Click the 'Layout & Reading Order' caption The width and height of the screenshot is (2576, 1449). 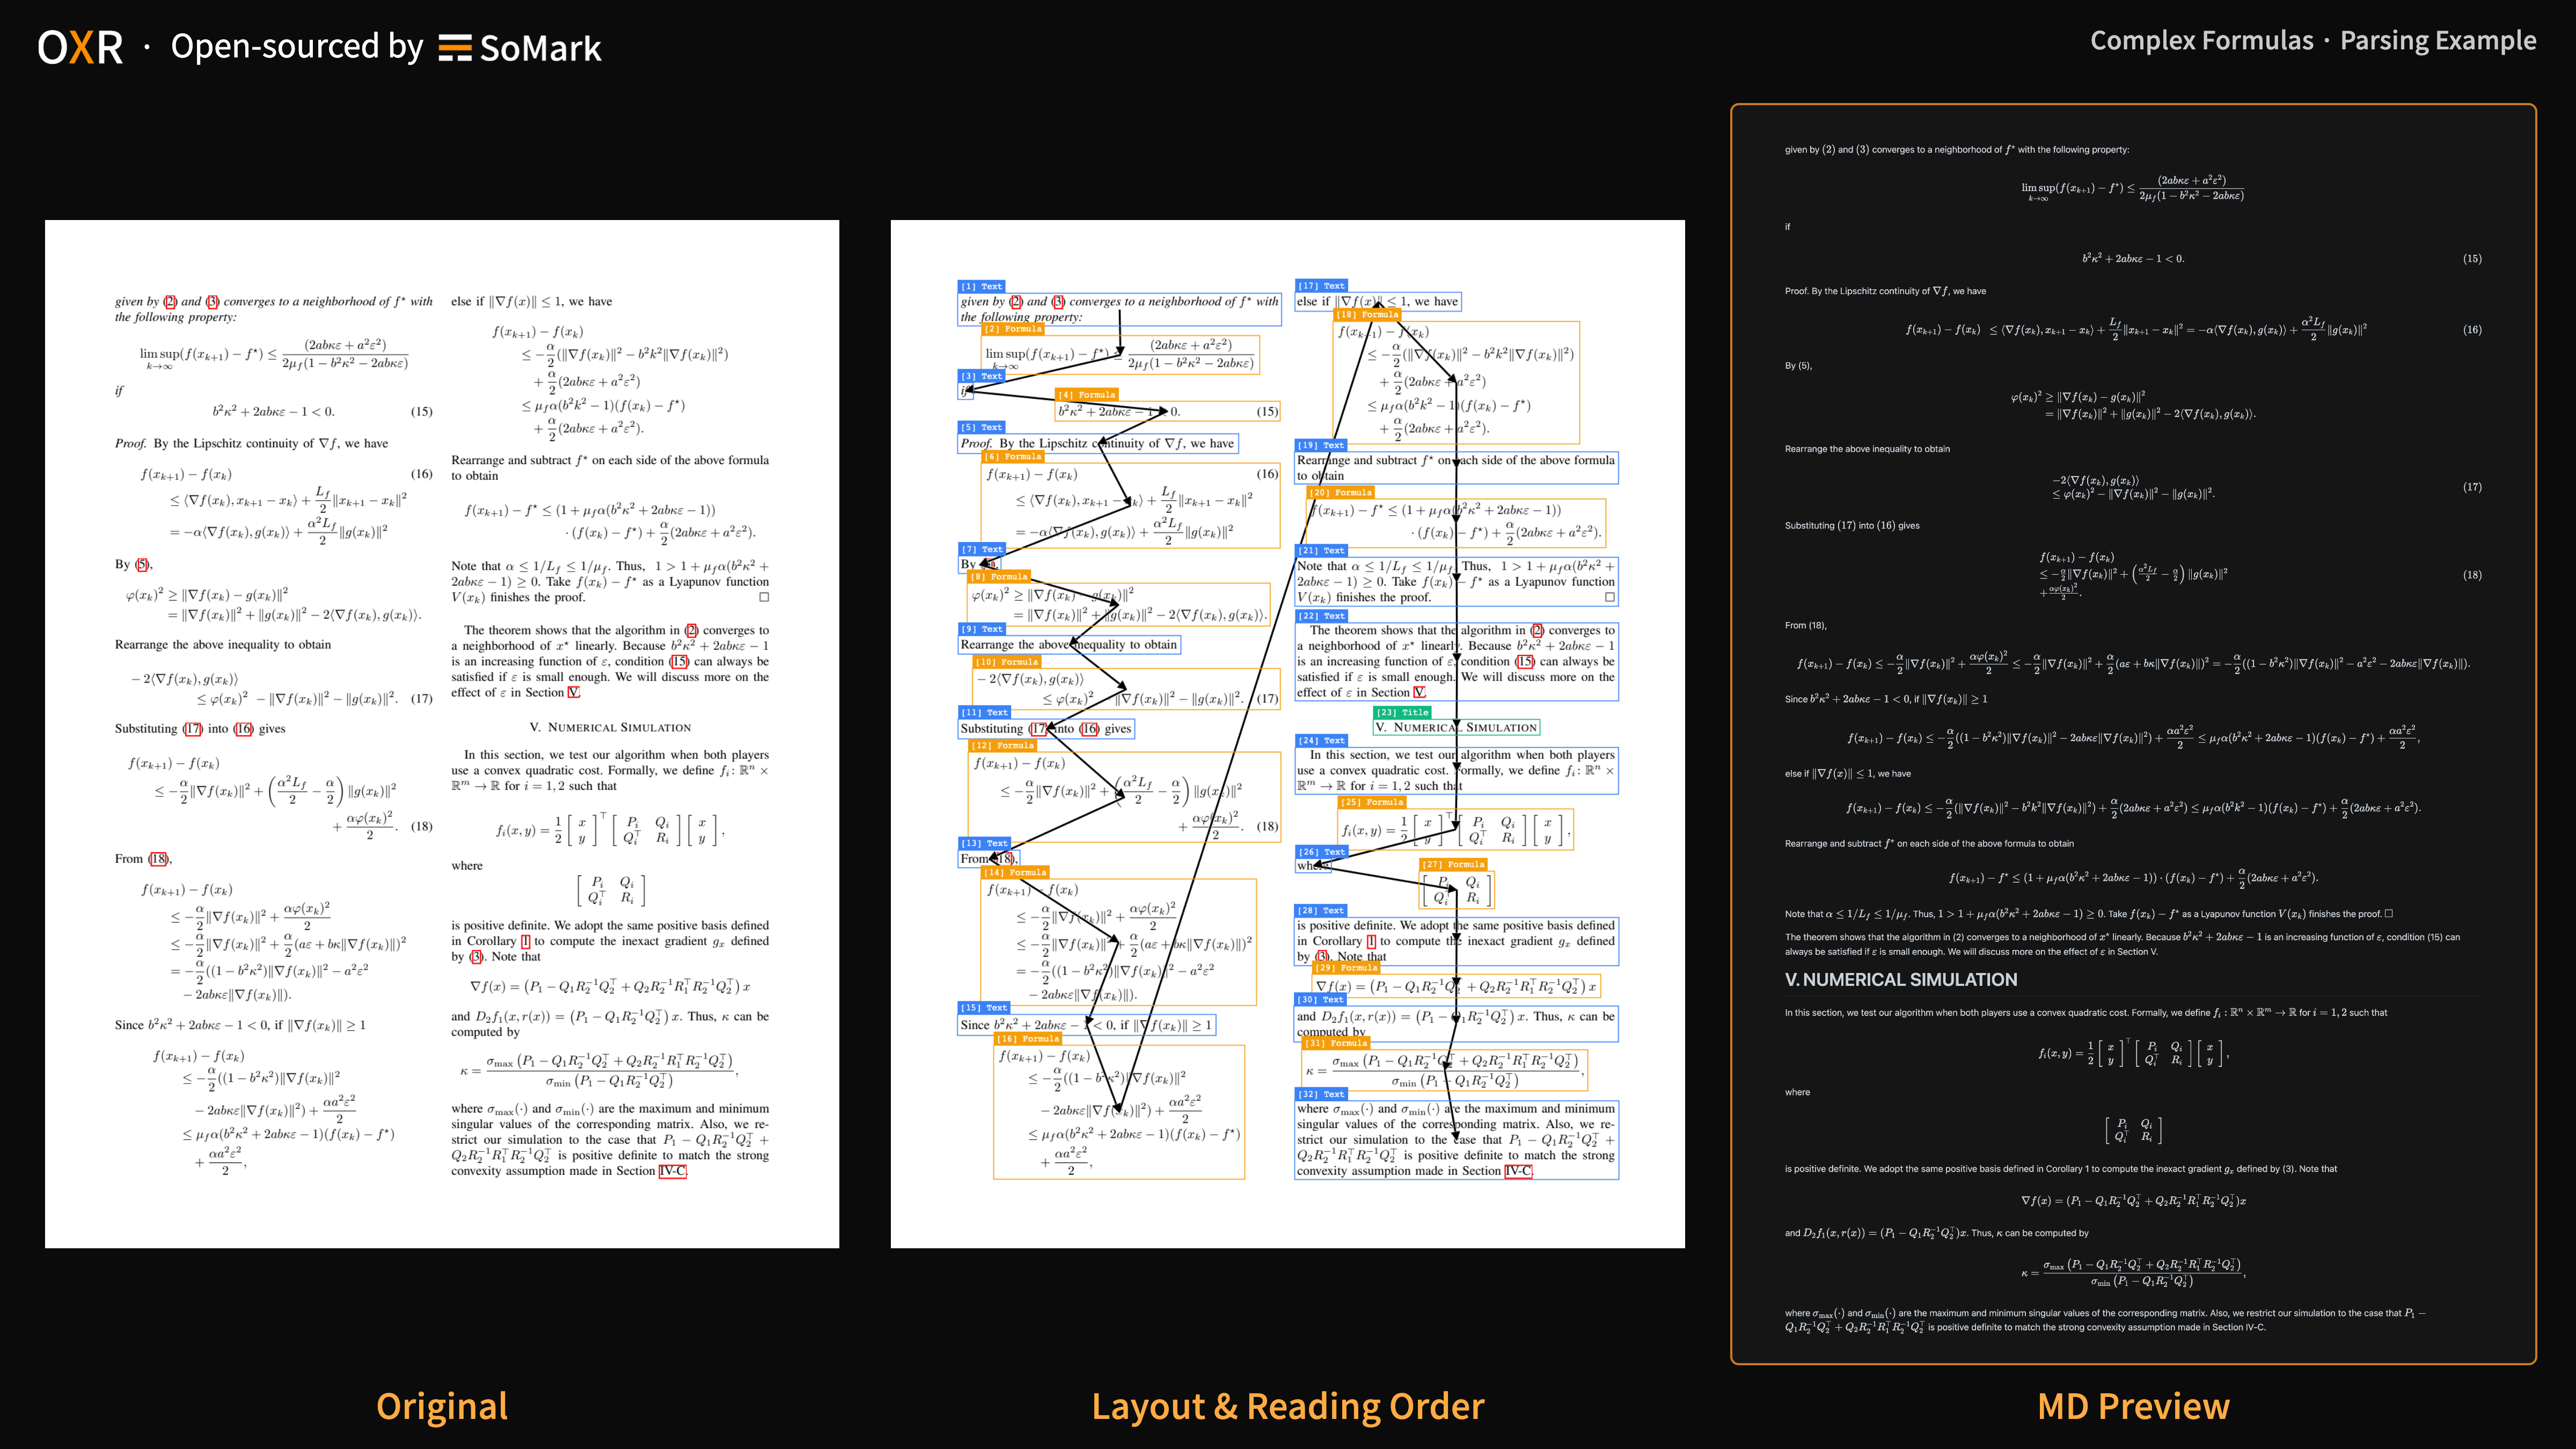coord(1288,1406)
